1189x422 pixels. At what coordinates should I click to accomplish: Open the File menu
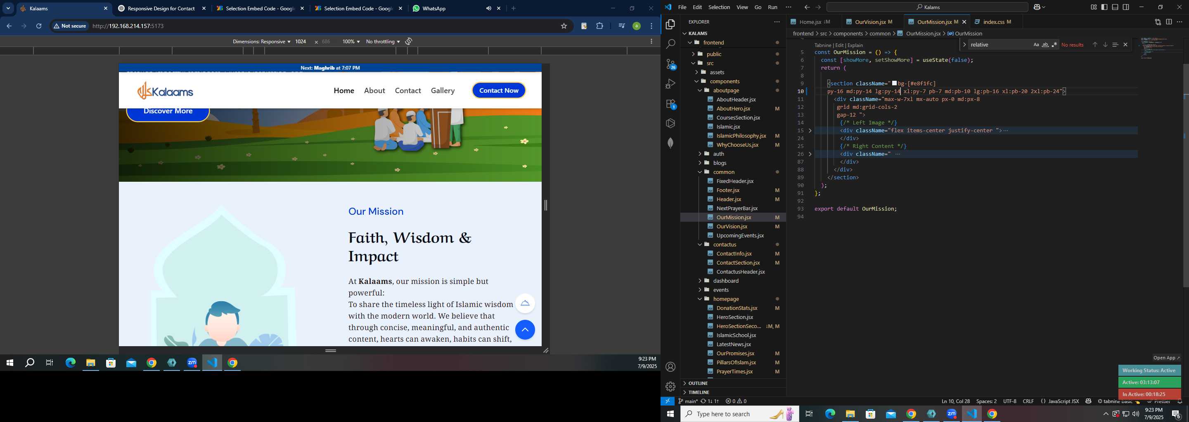coord(682,7)
